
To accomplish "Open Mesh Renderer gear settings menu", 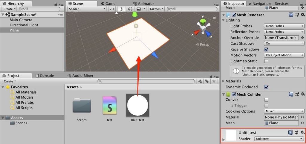I will (303, 15).
